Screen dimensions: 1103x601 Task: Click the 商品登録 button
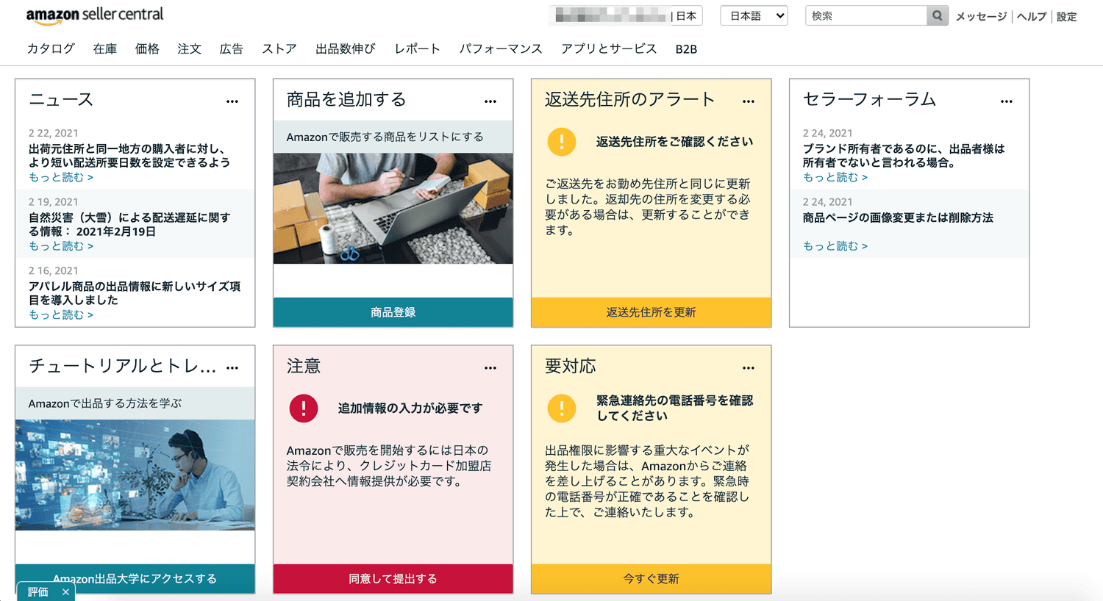coord(393,312)
